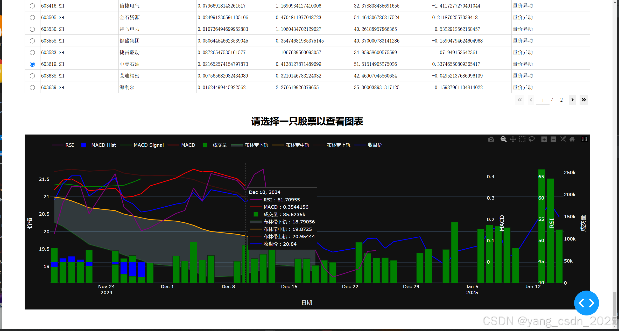Choose the Lasso Select tool
This screenshot has width=619, height=331.
coord(532,139)
